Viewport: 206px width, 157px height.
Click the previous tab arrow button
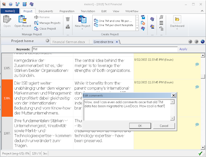[190, 42]
